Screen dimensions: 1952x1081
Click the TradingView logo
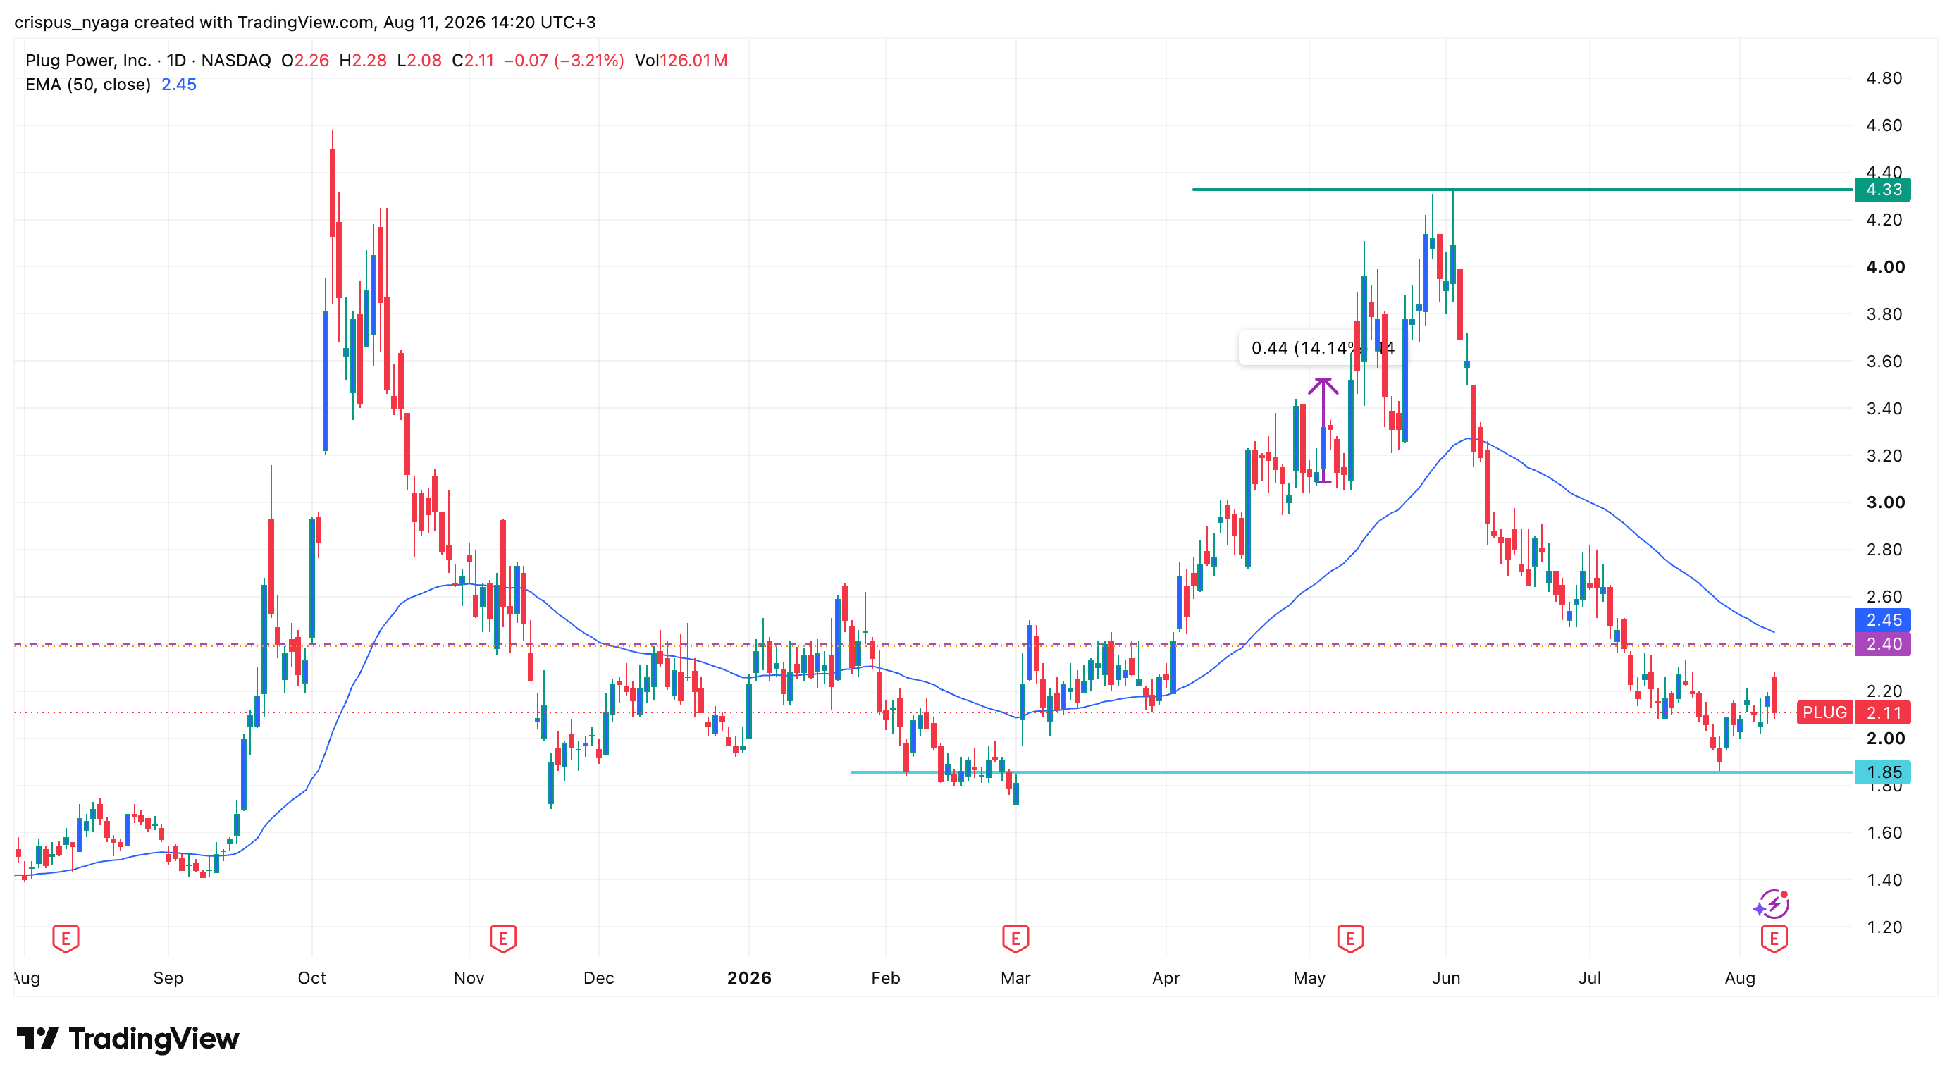(128, 1039)
